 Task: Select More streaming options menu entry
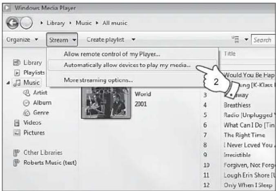coord(132,80)
